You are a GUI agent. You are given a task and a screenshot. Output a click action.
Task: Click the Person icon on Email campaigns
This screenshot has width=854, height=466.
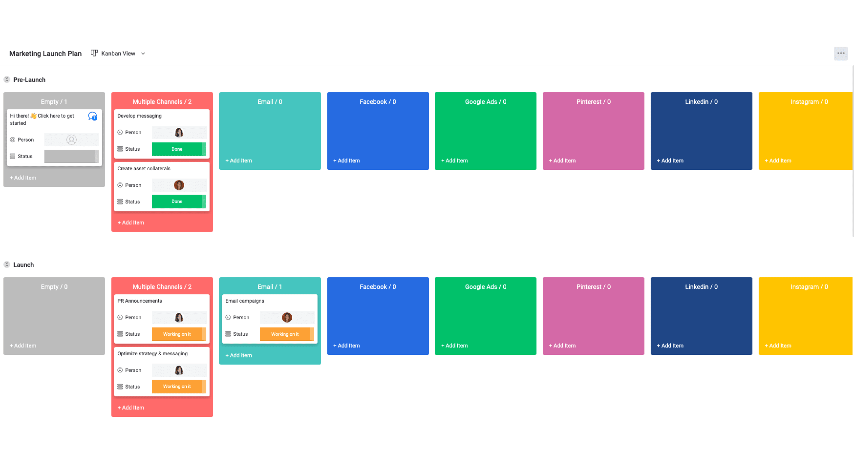[x=228, y=317]
